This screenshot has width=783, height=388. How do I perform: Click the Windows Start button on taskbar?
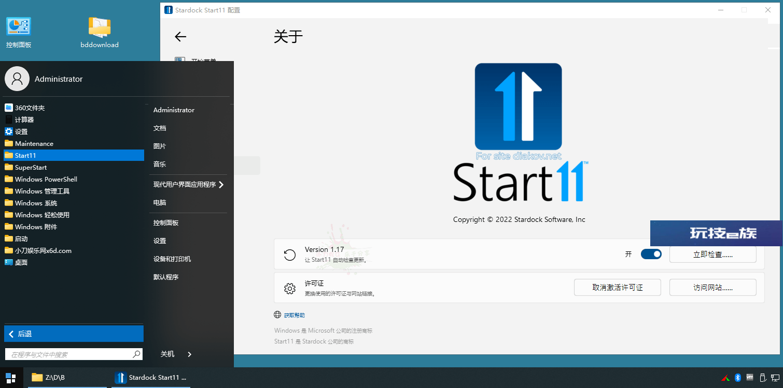(11, 378)
